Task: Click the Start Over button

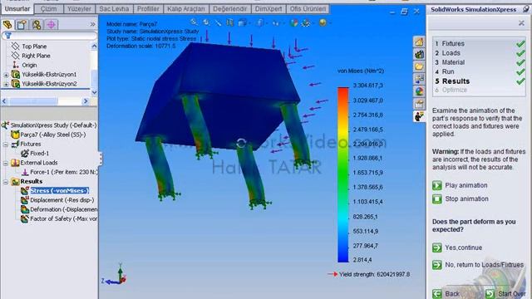Action: (x=505, y=293)
